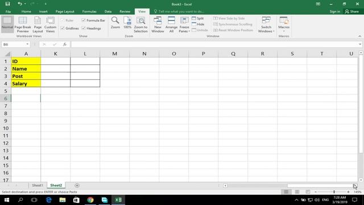Screen dimensions: 364x205
Task: Customize Quick Access Toolbar dropdown
Action: coord(45,4)
